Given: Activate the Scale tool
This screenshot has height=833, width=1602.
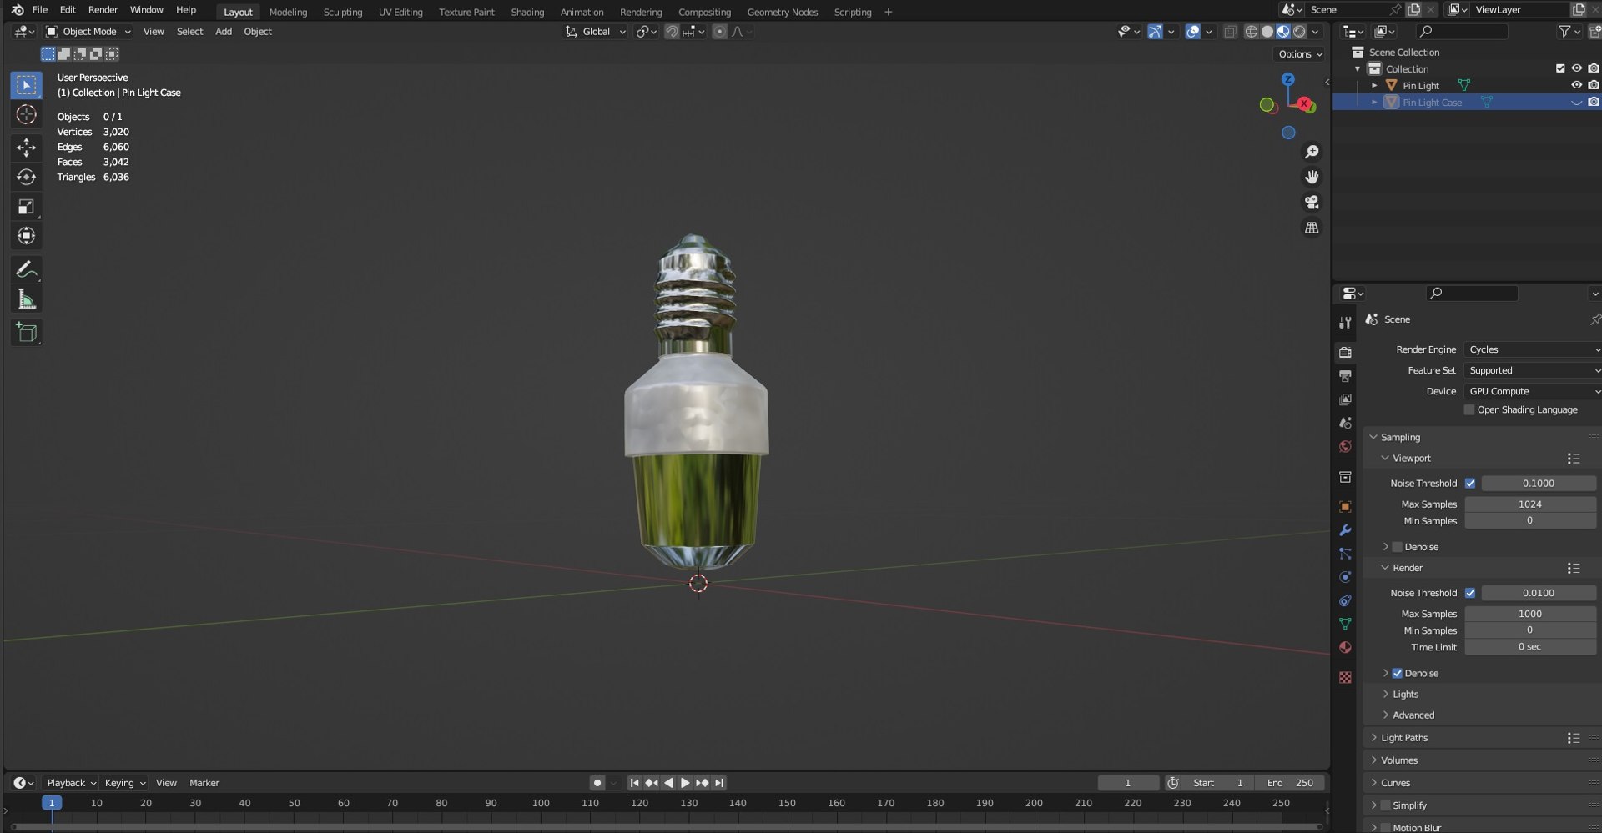Looking at the screenshot, I should coord(26,207).
